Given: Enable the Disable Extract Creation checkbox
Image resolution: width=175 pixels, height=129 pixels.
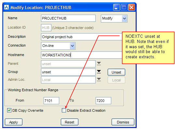Looking at the screenshot, I should [x=64, y=110].
